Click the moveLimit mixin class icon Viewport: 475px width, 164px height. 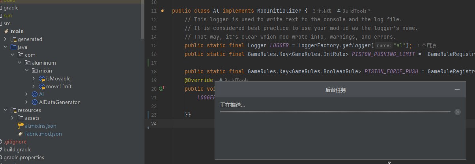tap(42, 86)
